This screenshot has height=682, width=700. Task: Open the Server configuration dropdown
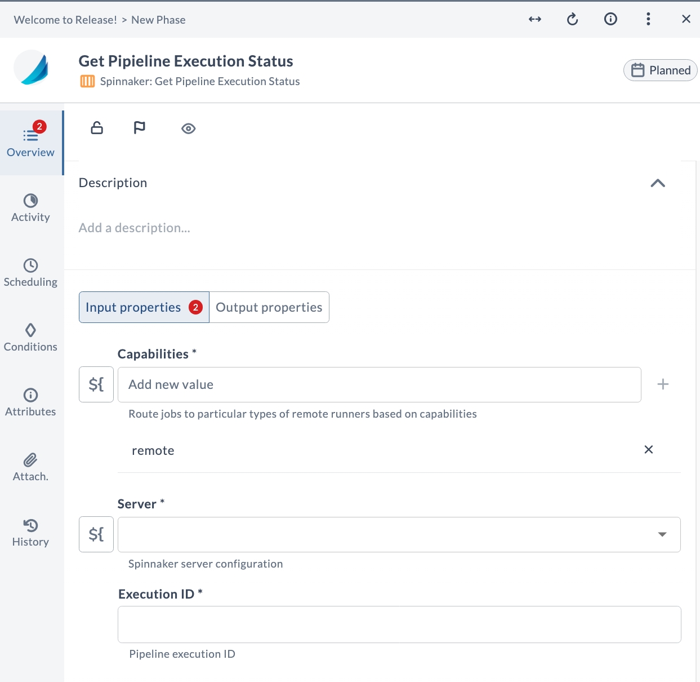point(662,534)
